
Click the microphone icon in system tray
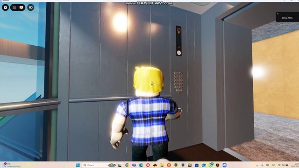point(262,165)
